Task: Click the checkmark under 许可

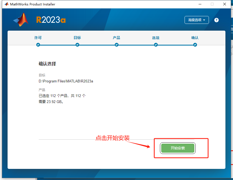Action: (38, 45)
